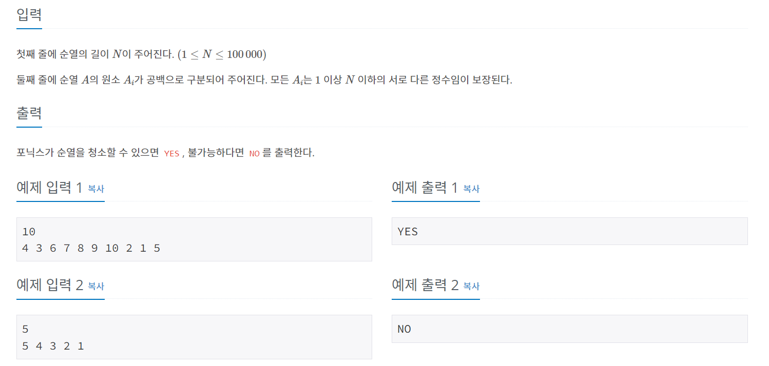
Task: Click the red inline NO code text
Action: 254,153
